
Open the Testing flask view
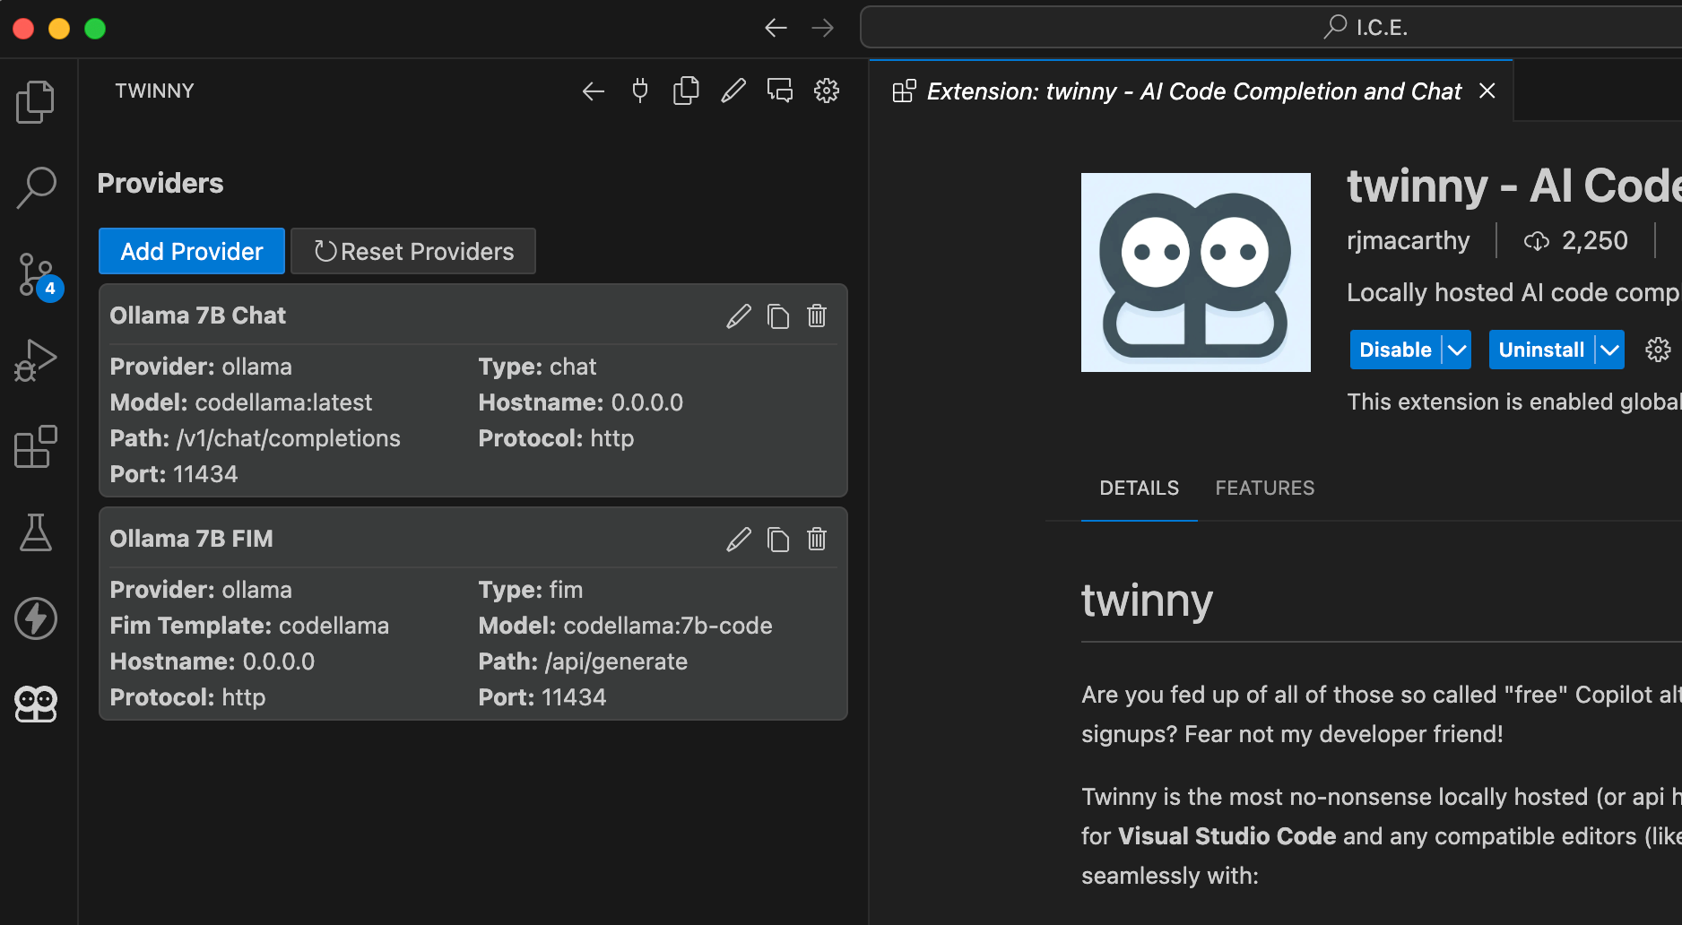click(x=36, y=532)
